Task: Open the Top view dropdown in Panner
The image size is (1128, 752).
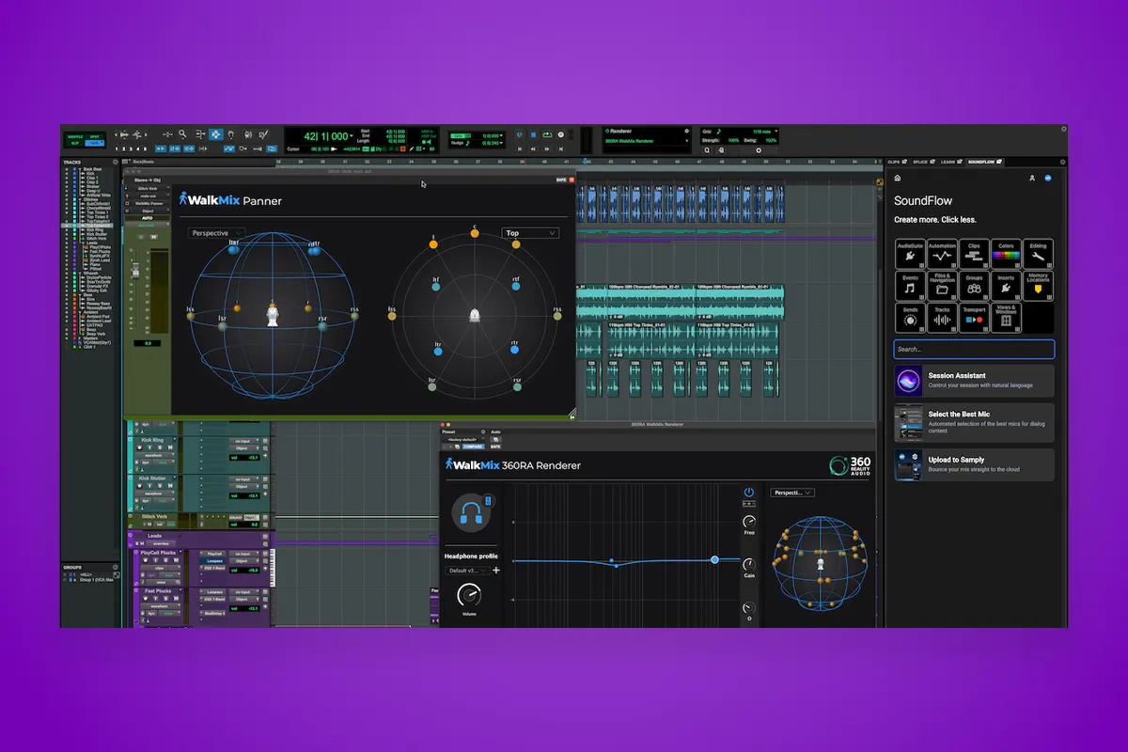Action: [x=530, y=233]
